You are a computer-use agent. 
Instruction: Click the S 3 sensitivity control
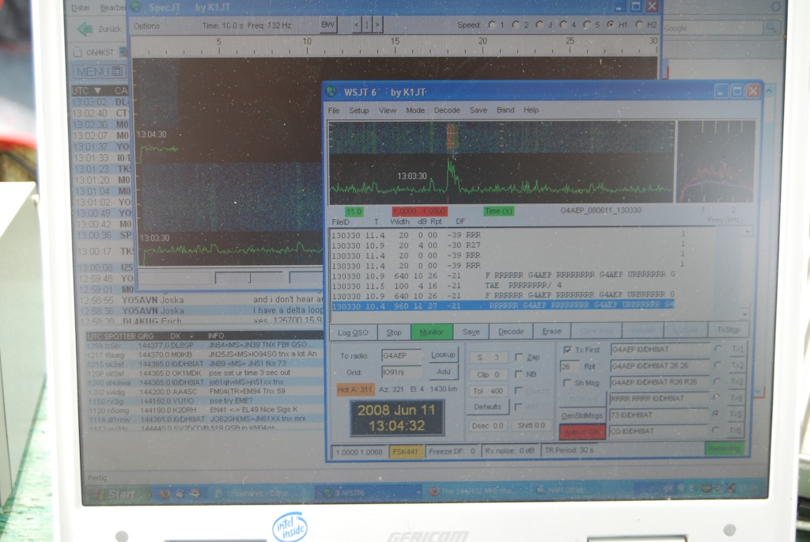[487, 358]
